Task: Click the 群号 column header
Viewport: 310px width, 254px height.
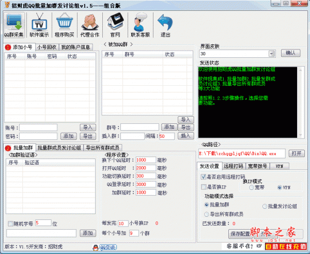Action: coord(143,55)
